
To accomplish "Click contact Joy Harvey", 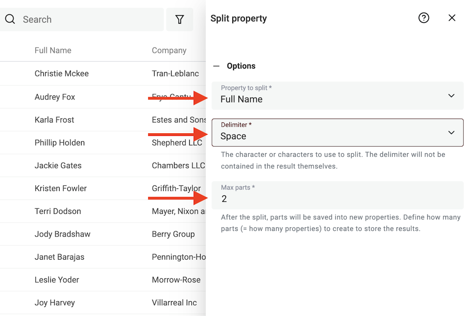I will (x=54, y=303).
